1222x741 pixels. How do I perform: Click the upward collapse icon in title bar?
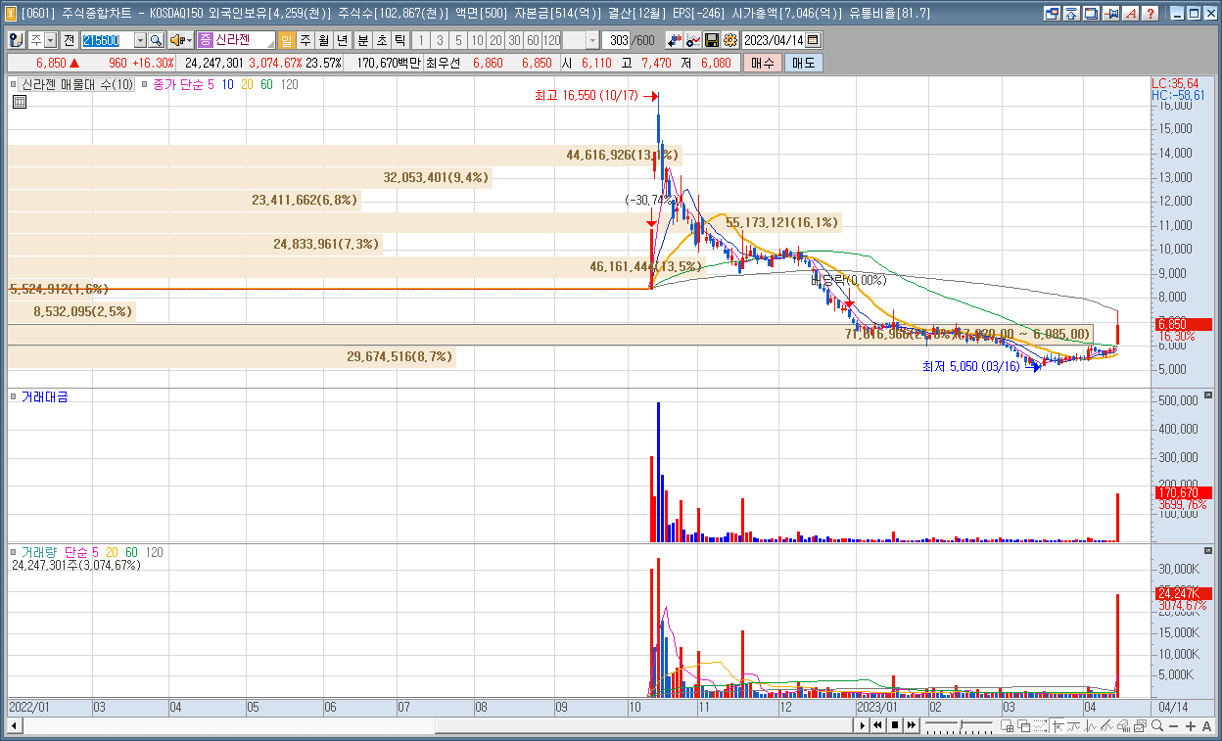click(1071, 14)
